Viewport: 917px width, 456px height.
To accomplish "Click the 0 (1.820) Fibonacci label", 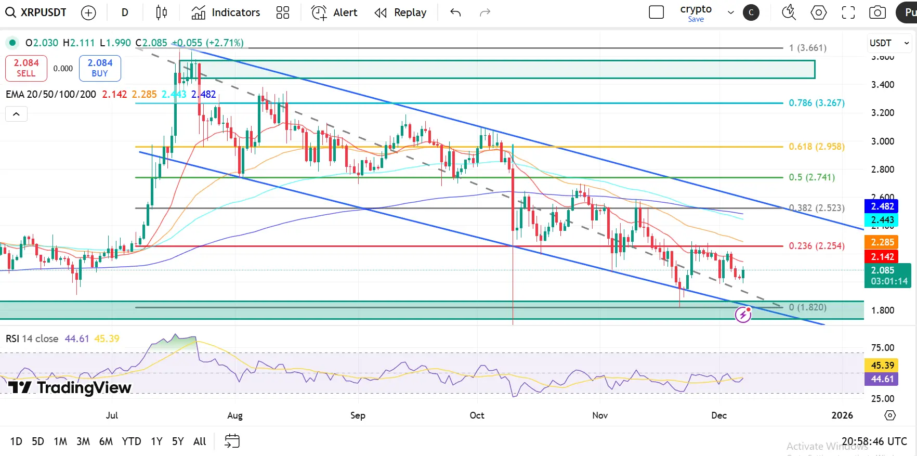I will [808, 307].
